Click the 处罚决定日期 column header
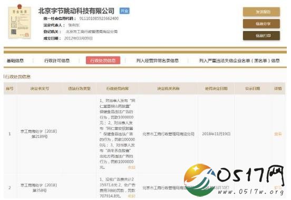The width and height of the screenshot is (291, 200). [216, 88]
